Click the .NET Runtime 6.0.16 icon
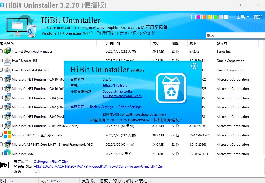Viewport: 265px width, 183px height. 7,88
